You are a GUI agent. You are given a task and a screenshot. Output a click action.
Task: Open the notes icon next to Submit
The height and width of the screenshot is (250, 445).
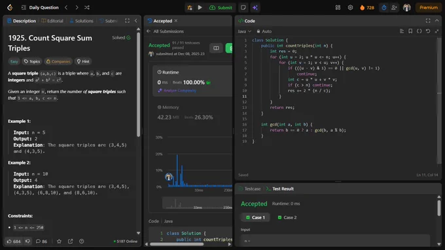tap(243, 8)
